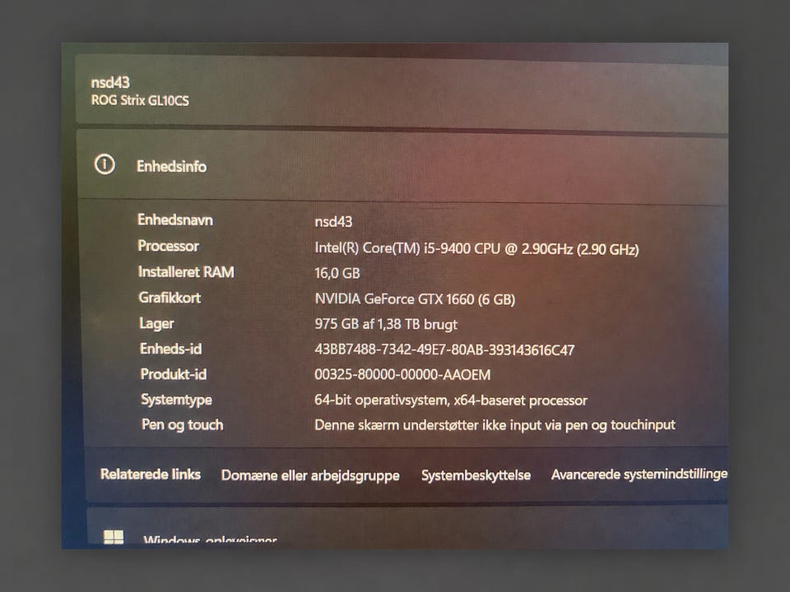Click the nsd43 title above the model name
The height and width of the screenshot is (592, 790).
point(110,82)
